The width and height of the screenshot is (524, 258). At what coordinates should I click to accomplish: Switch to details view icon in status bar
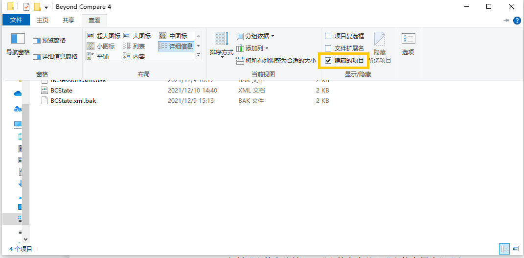[504, 249]
